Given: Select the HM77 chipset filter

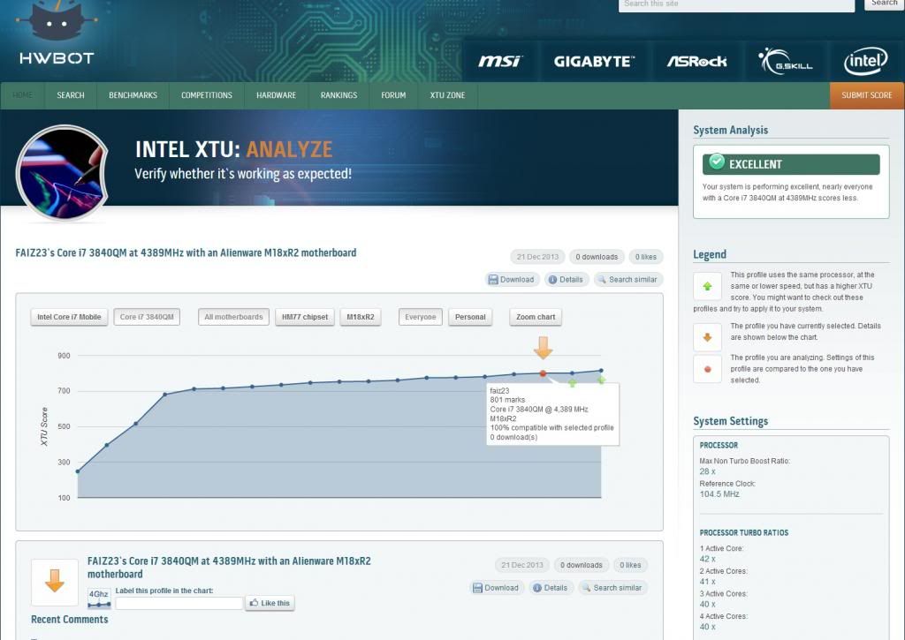Looking at the screenshot, I should [x=305, y=317].
